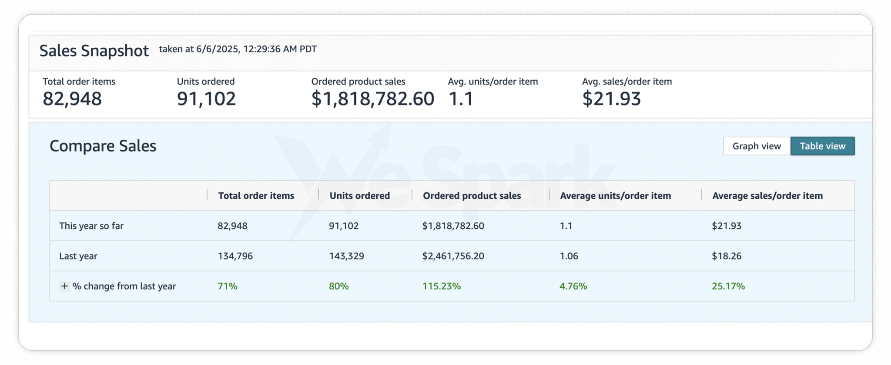
Task: Select the Table view button
Action: (x=823, y=146)
